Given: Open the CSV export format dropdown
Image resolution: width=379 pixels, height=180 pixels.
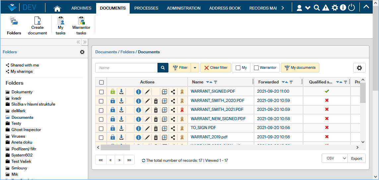Looking at the screenshot, I should tap(334, 158).
